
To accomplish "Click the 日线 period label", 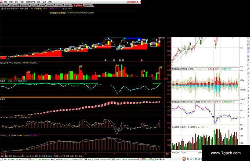I will click(168, 154).
